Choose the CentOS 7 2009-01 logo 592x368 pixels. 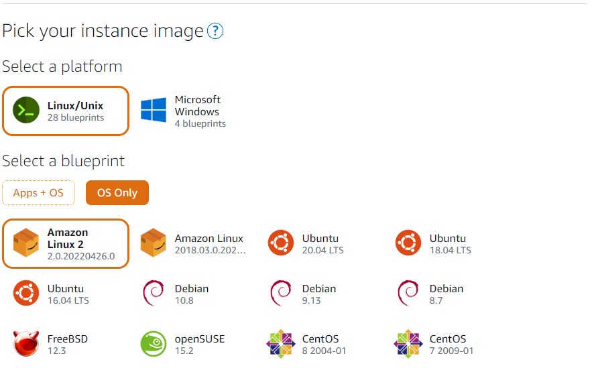(x=408, y=344)
